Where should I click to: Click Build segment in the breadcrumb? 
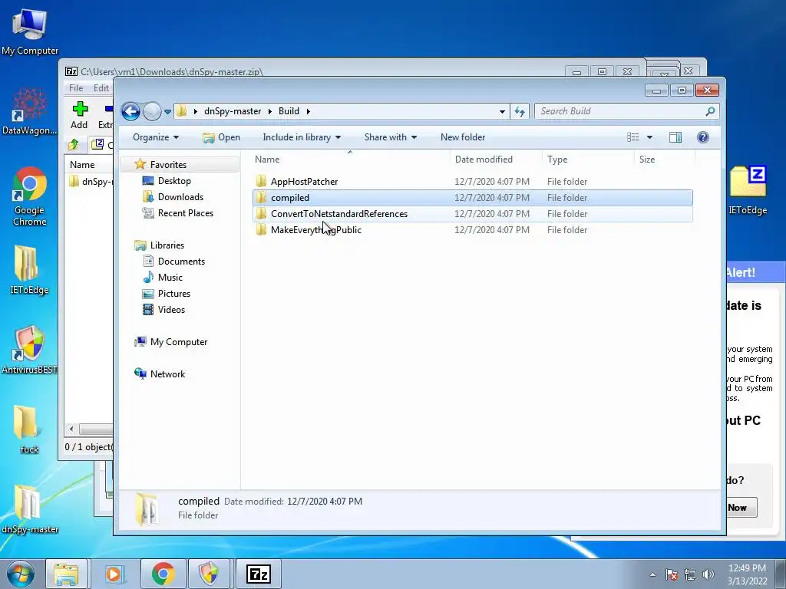(x=289, y=111)
